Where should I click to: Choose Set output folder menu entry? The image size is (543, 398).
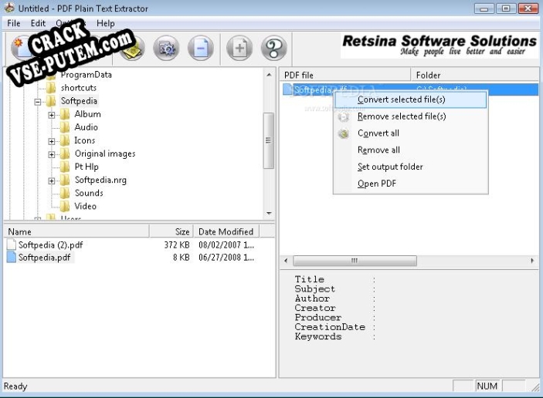410,167
